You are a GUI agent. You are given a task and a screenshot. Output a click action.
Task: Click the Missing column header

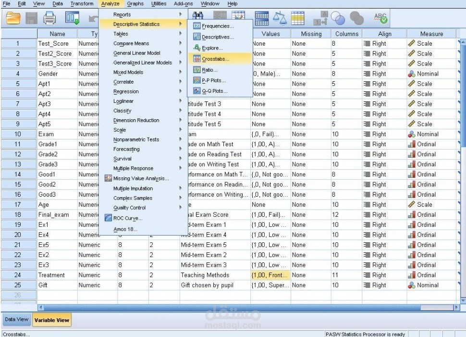click(x=311, y=34)
